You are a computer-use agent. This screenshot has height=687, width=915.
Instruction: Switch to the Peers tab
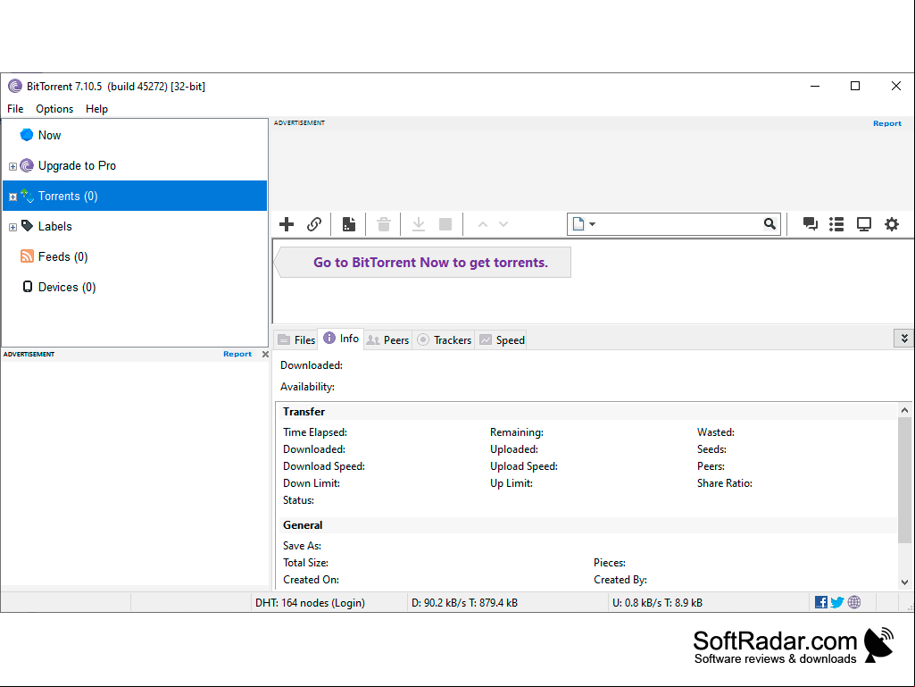(x=388, y=340)
